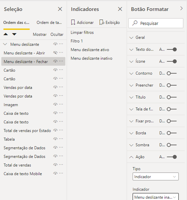The width and height of the screenshot is (187, 200).
Task: Open more options for Menu deslizante group
Action: pyautogui.click(x=61, y=44)
